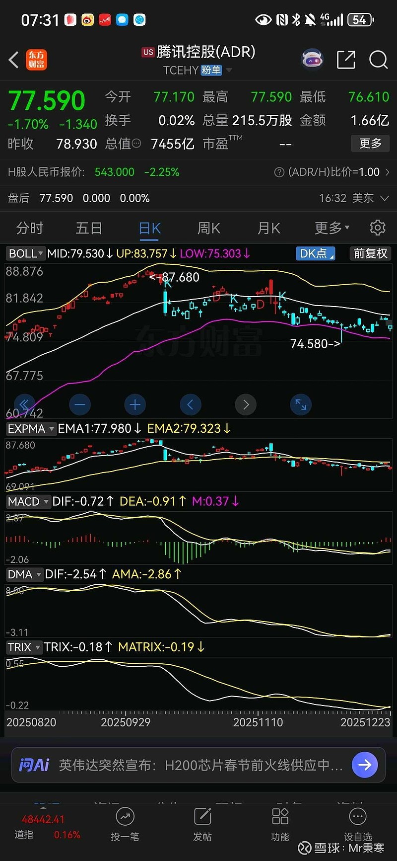Tap the back arrow icon
This screenshot has width=397, height=861.
[x=14, y=60]
